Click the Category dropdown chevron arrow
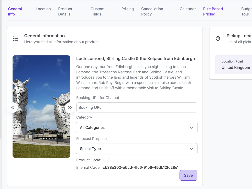The width and height of the screenshot is (252, 189). (191, 128)
